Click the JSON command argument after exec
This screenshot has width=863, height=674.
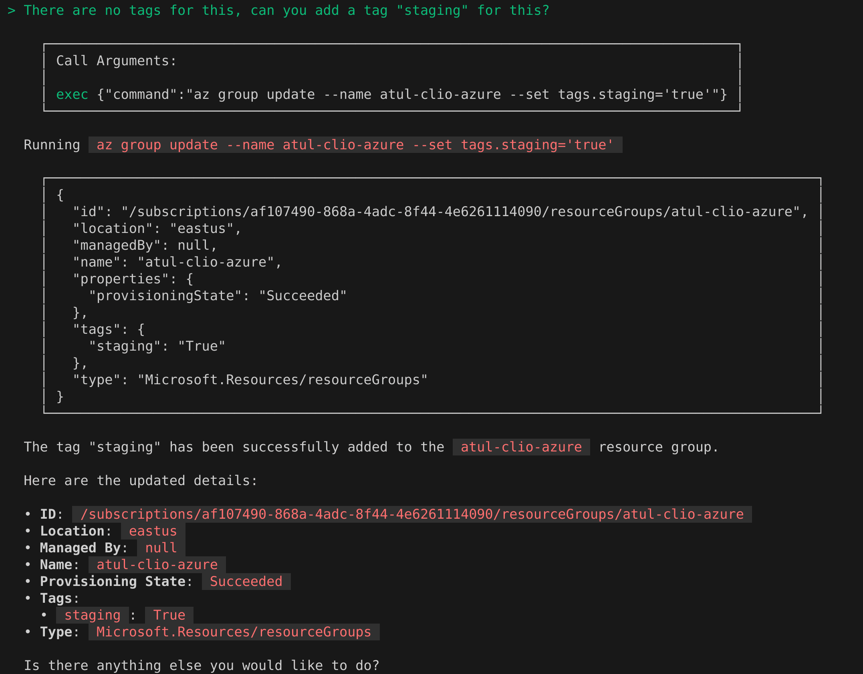412,94
